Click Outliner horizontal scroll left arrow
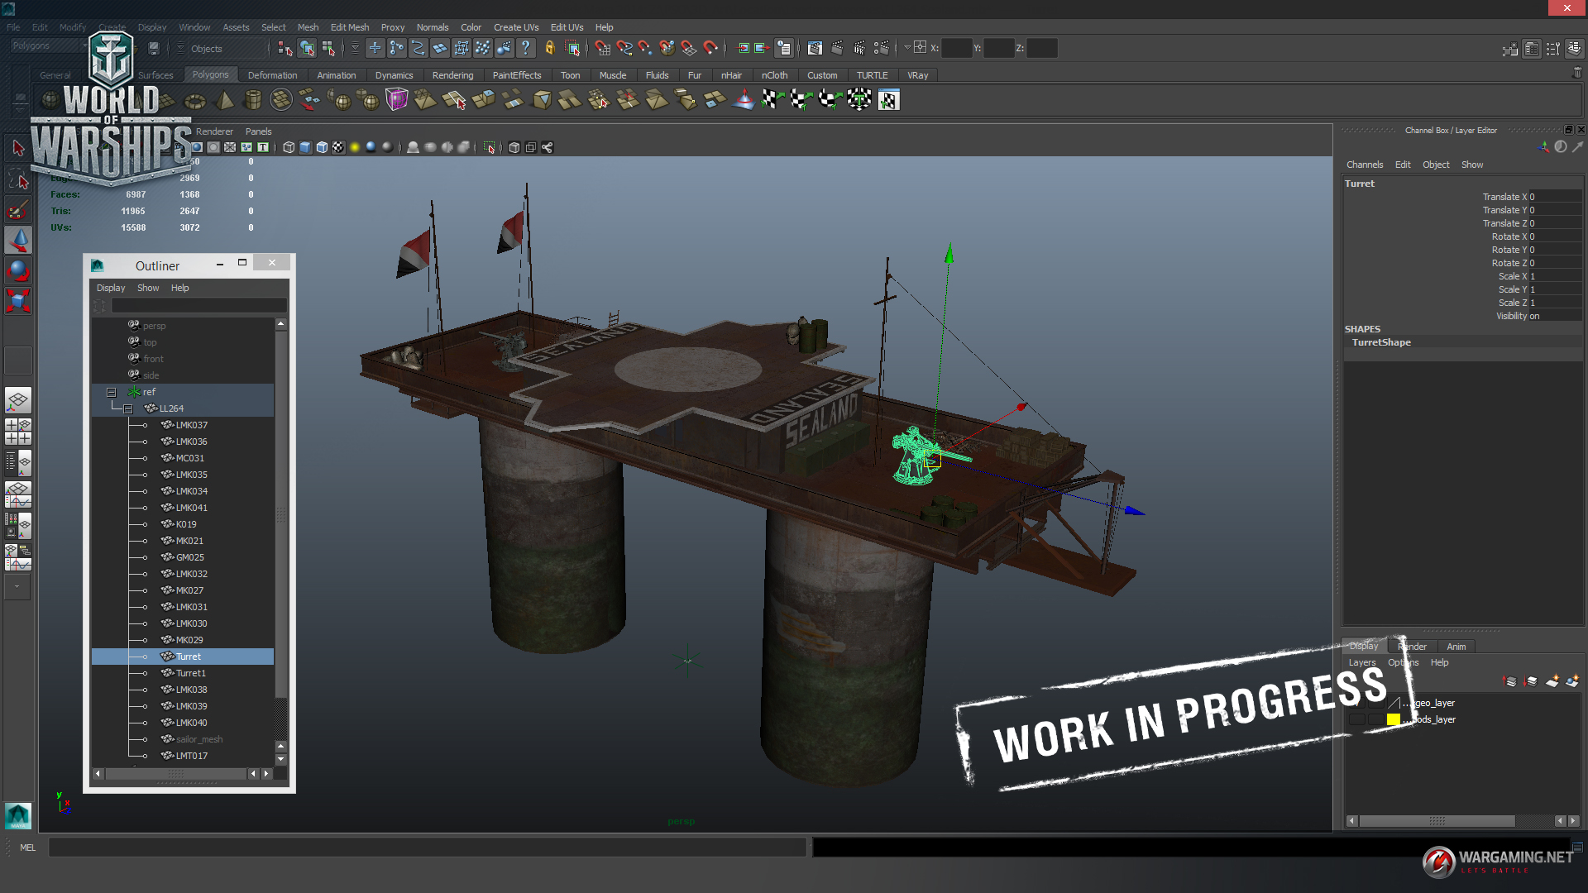The width and height of the screenshot is (1588, 893). [98, 774]
